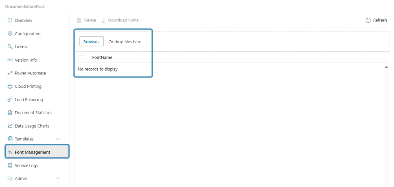Open Load Balancing page
Image resolution: width=394 pixels, height=187 pixels.
coord(29,100)
